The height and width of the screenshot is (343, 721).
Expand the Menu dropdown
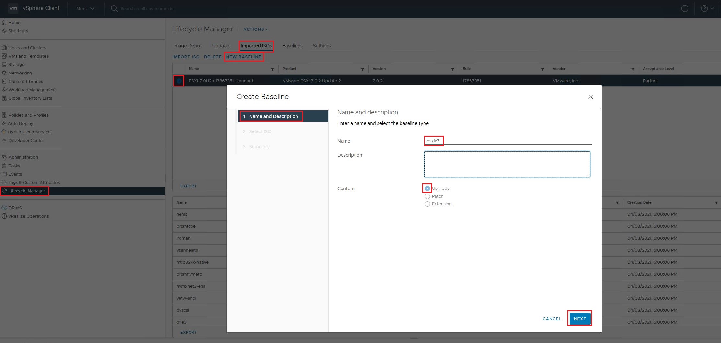pyautogui.click(x=85, y=8)
